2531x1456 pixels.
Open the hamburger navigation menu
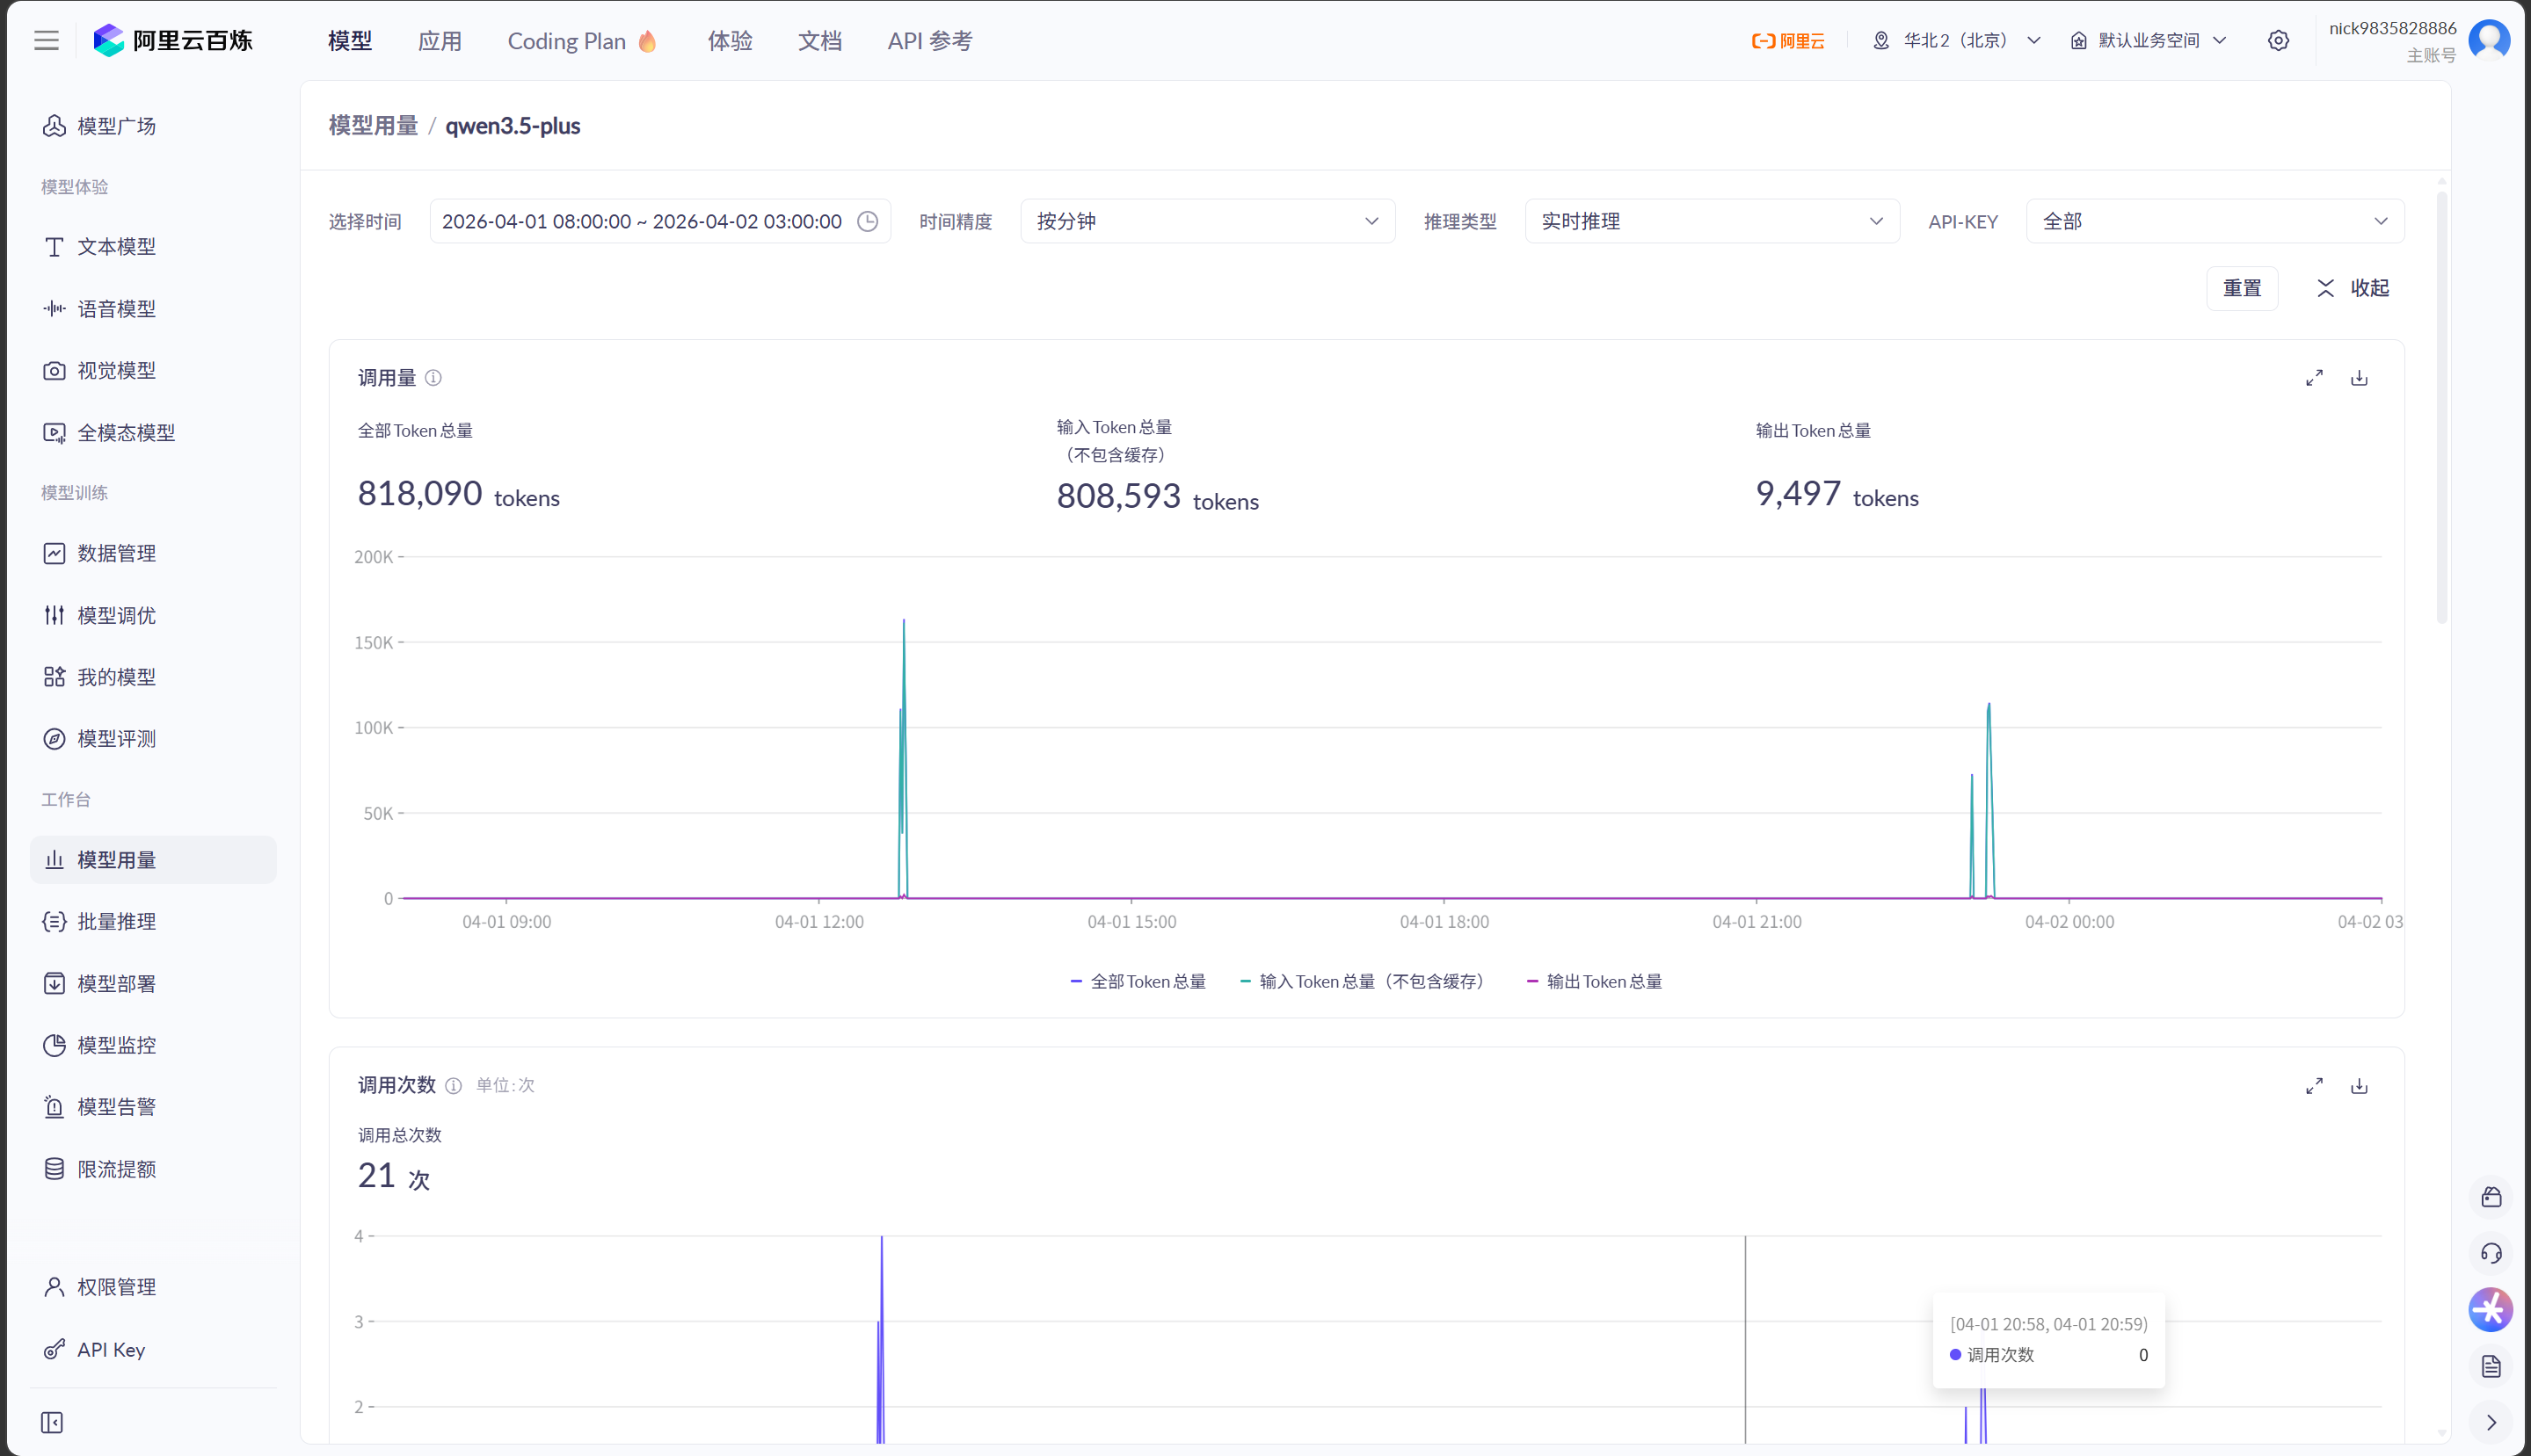pyautogui.click(x=46, y=40)
